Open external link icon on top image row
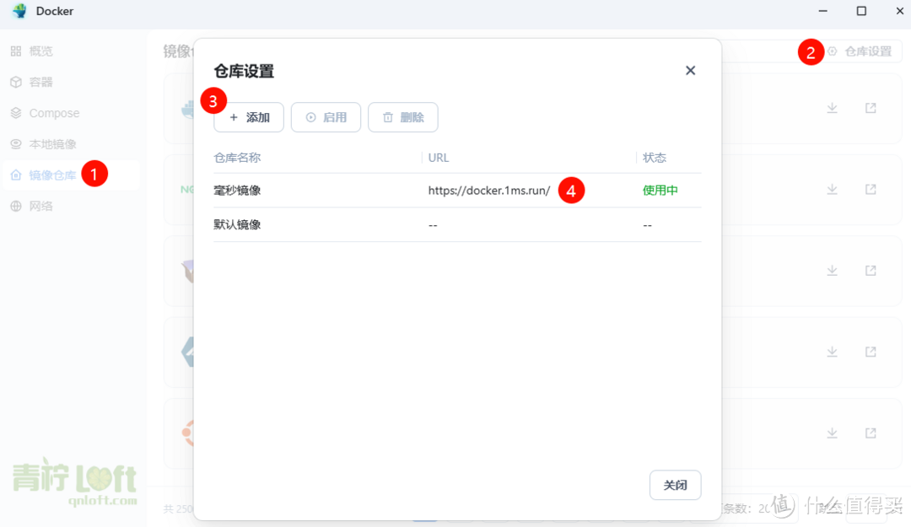This screenshot has width=911, height=527. 870,108
